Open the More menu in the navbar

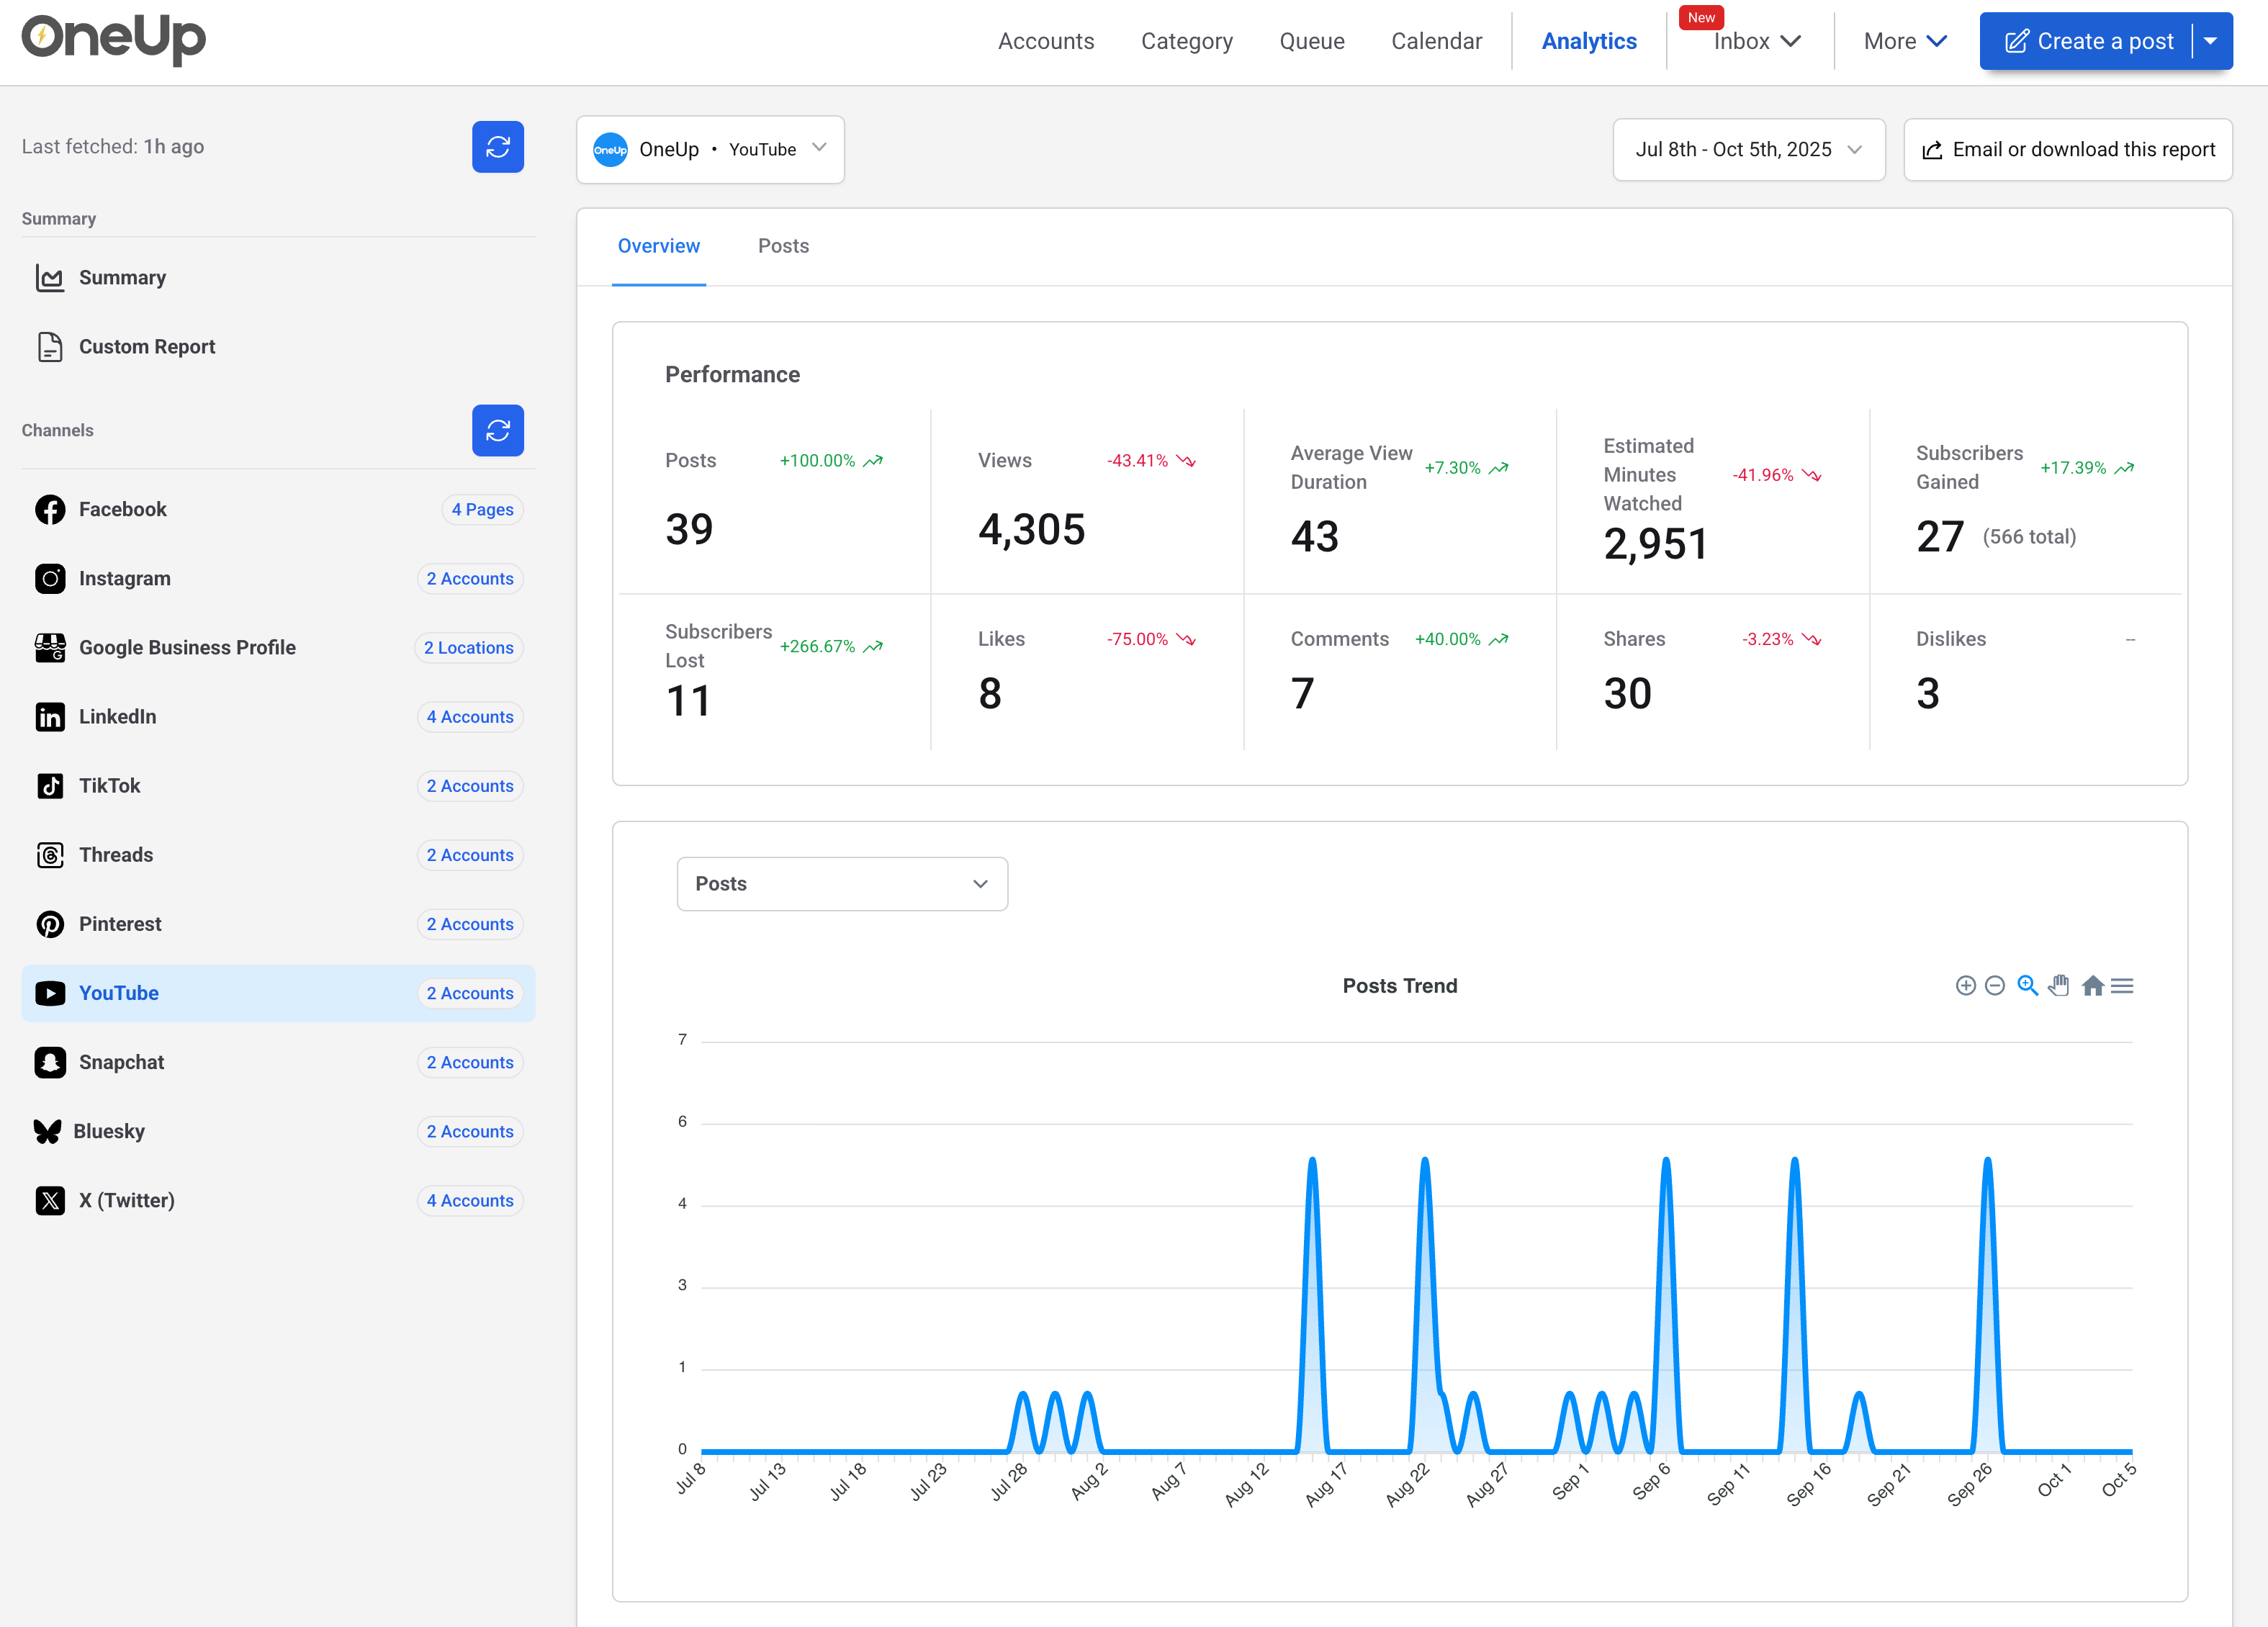click(1903, 41)
